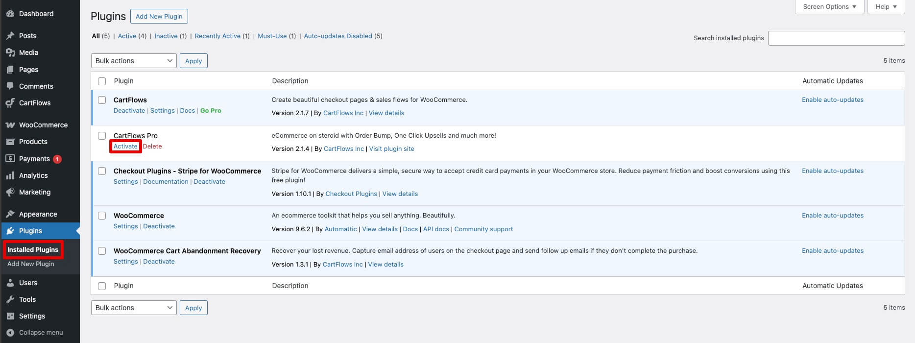915x343 pixels.
Task: Activate the CartFlows Pro plugin
Action: point(125,146)
